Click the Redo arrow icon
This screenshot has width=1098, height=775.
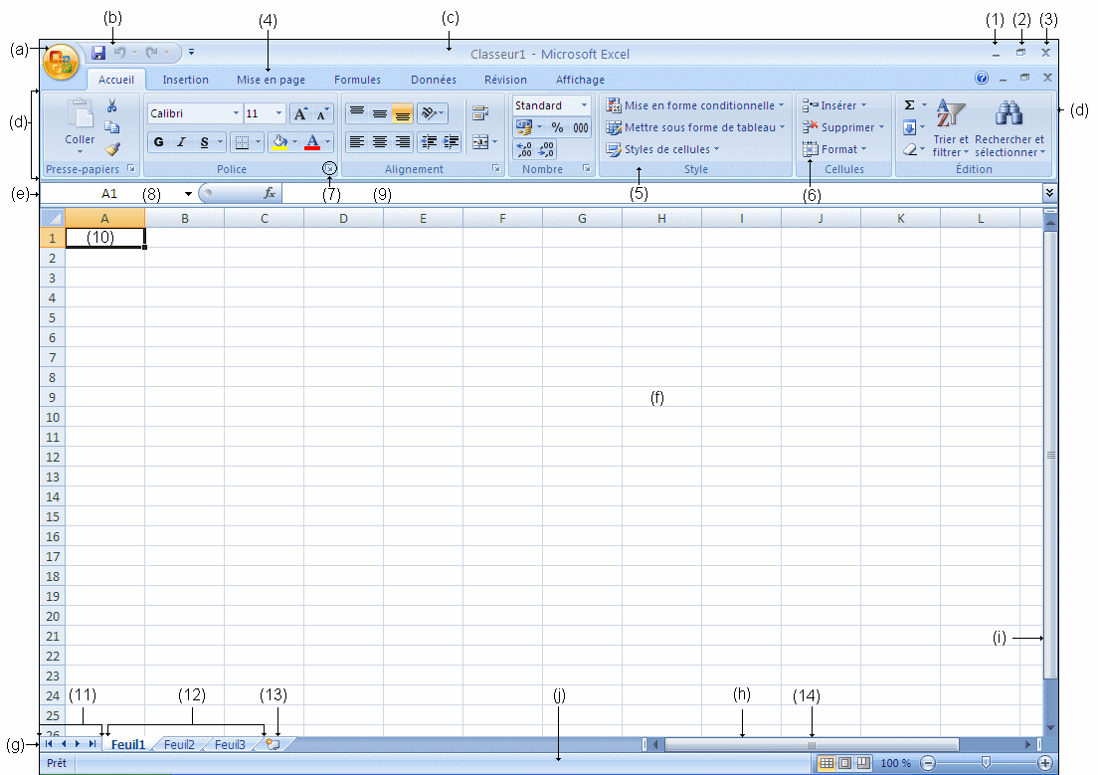point(151,53)
